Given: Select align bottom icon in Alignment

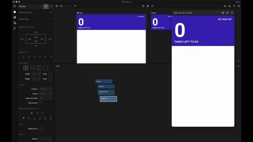Looking at the screenshot, I should pyautogui.click(x=23, y=57).
